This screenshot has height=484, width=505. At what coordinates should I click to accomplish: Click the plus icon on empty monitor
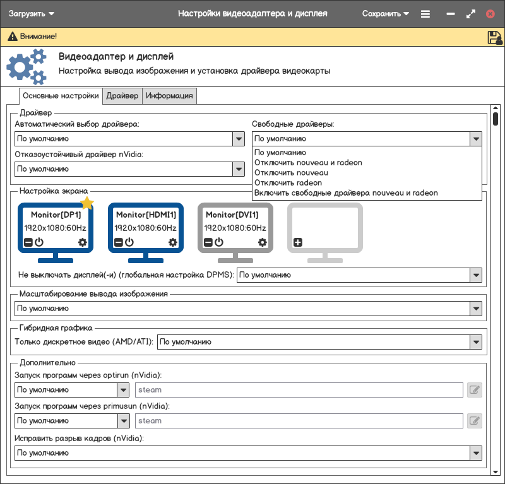tap(298, 242)
